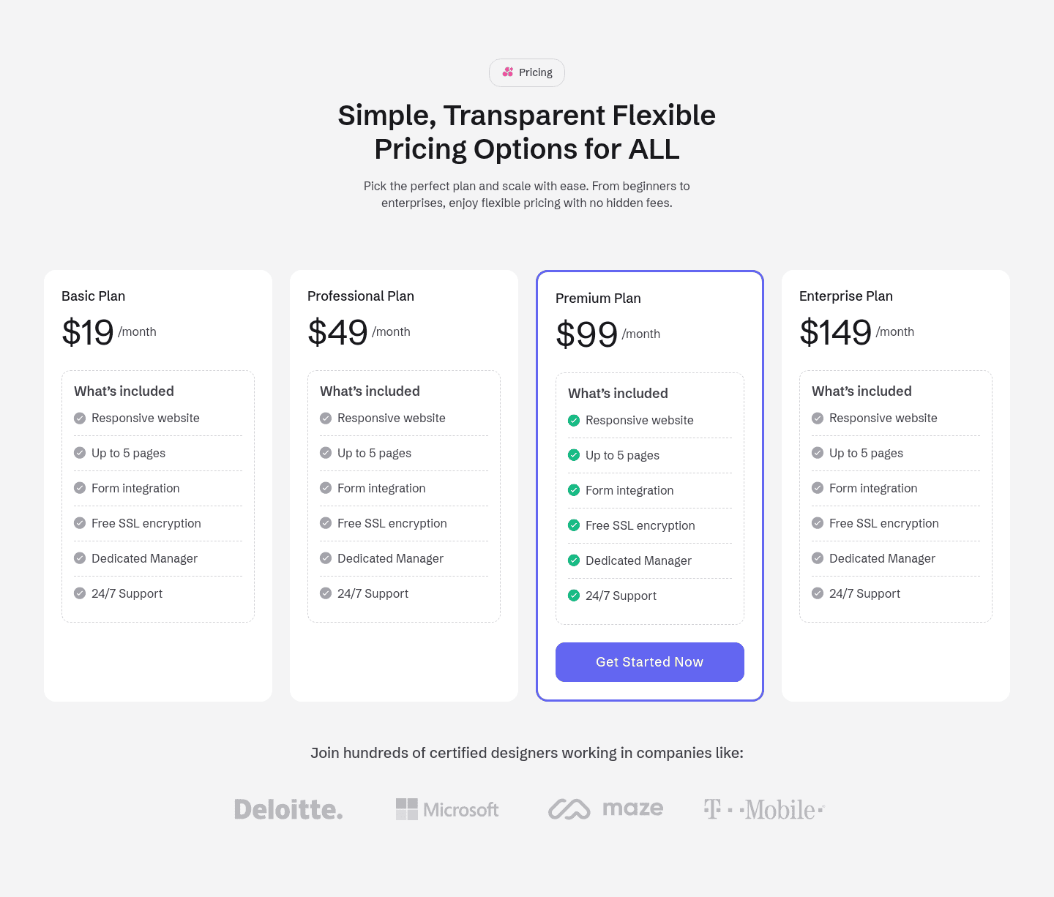Click the Get Started Now button
The width and height of the screenshot is (1054, 897).
tap(649, 661)
